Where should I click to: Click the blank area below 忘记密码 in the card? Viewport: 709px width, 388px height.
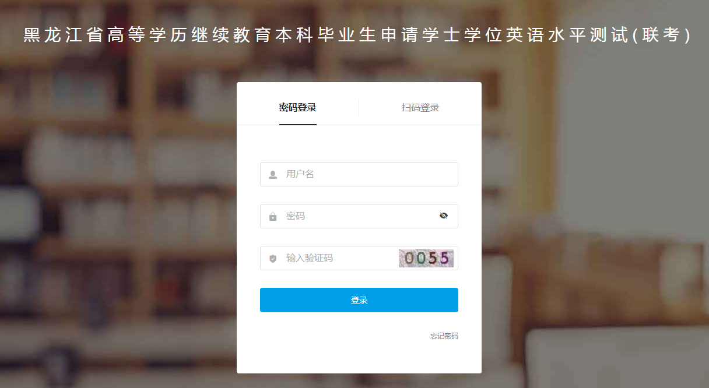(x=359, y=357)
